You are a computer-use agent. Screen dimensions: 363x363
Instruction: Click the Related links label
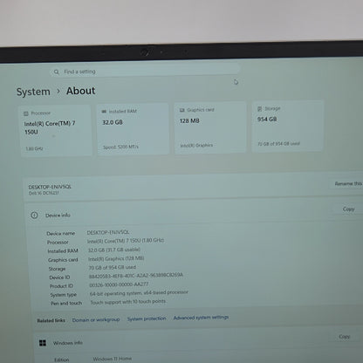[51, 320]
